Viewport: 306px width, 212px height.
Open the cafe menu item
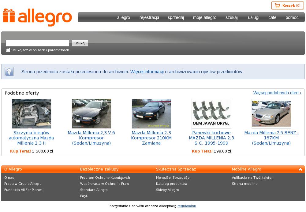tap(272, 17)
